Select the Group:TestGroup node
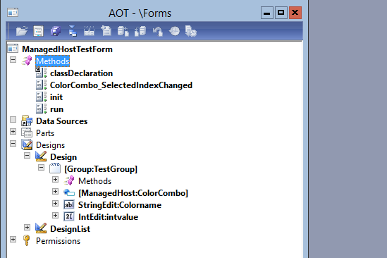Screen dimensions: 387x258 click(x=101, y=169)
